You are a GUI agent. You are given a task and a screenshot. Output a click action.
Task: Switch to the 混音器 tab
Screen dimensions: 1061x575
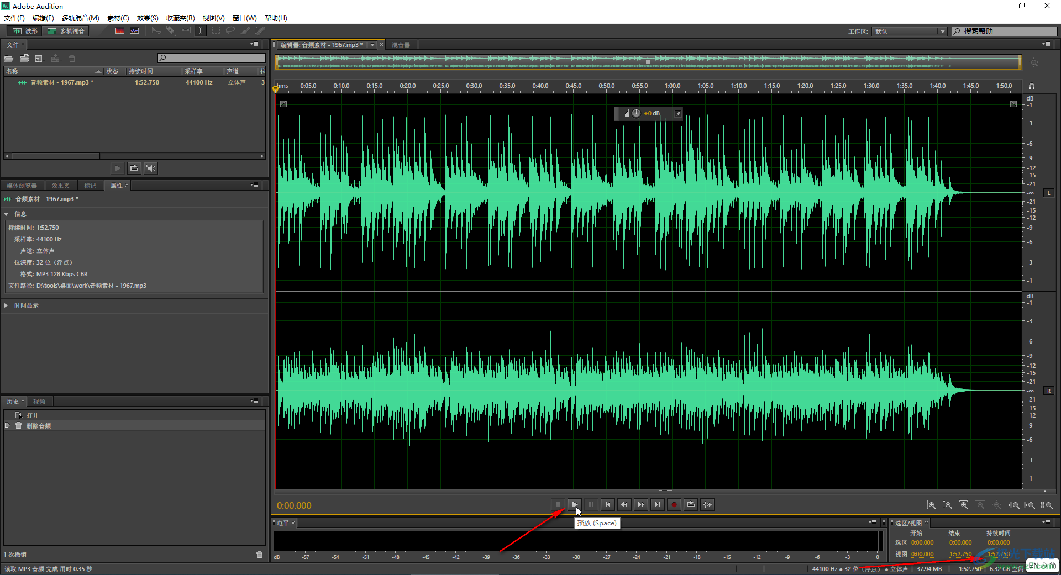(x=401, y=45)
